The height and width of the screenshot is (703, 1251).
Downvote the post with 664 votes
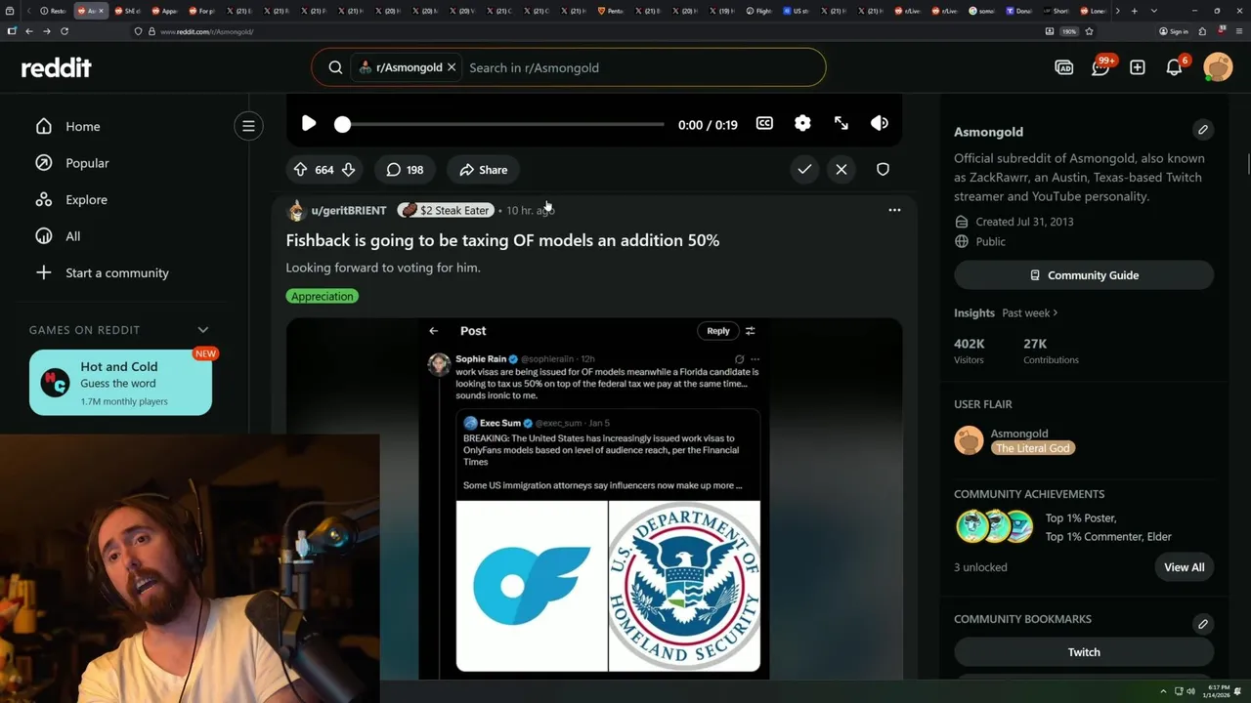(348, 170)
